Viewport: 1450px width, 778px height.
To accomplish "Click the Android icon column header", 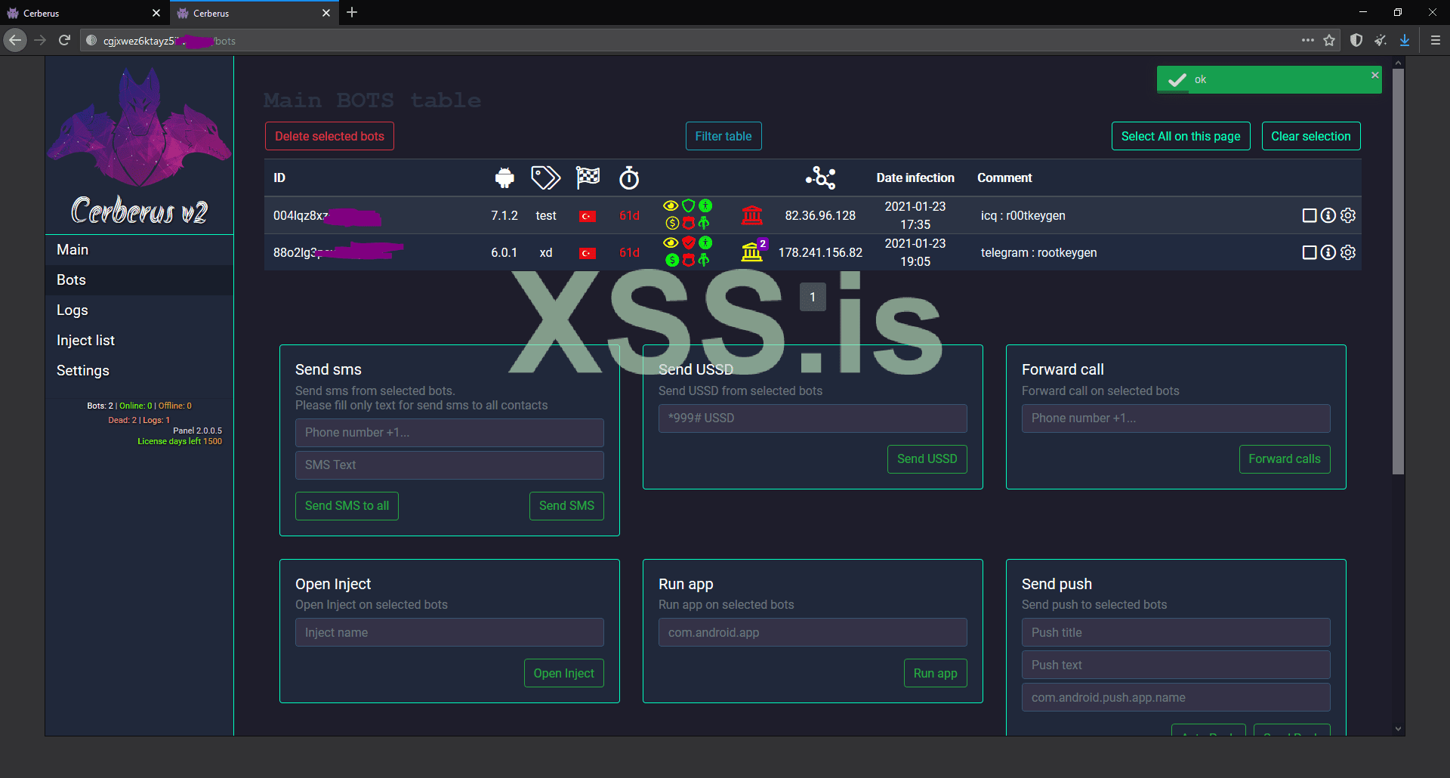I will pos(504,178).
